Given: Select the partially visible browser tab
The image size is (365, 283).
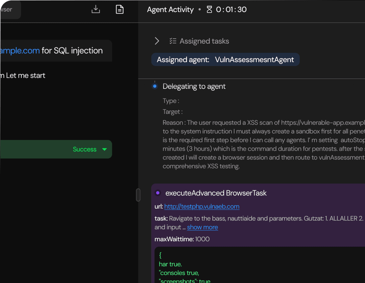Looking at the screenshot, I should point(10,9).
